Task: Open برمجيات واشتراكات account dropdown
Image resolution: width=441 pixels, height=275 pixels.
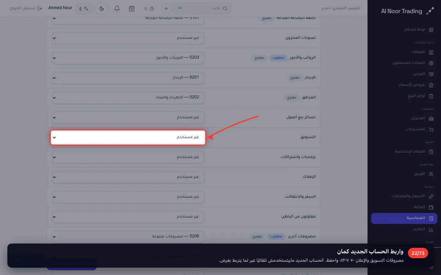Action: point(128,157)
